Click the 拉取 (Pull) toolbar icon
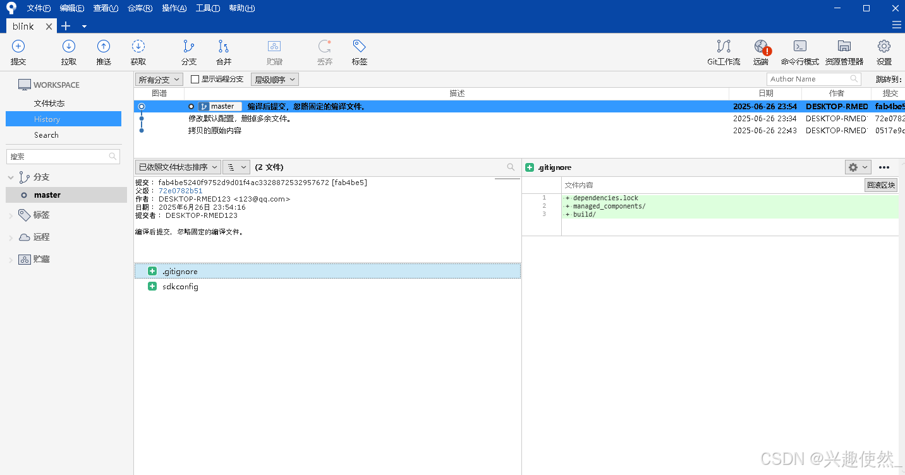Image resolution: width=905 pixels, height=475 pixels. click(x=69, y=46)
